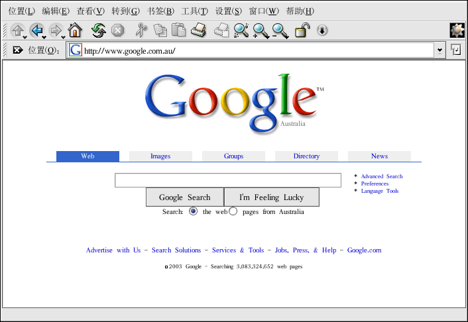Open the 转到(G) menu
The height and width of the screenshot is (322, 468).
click(125, 11)
